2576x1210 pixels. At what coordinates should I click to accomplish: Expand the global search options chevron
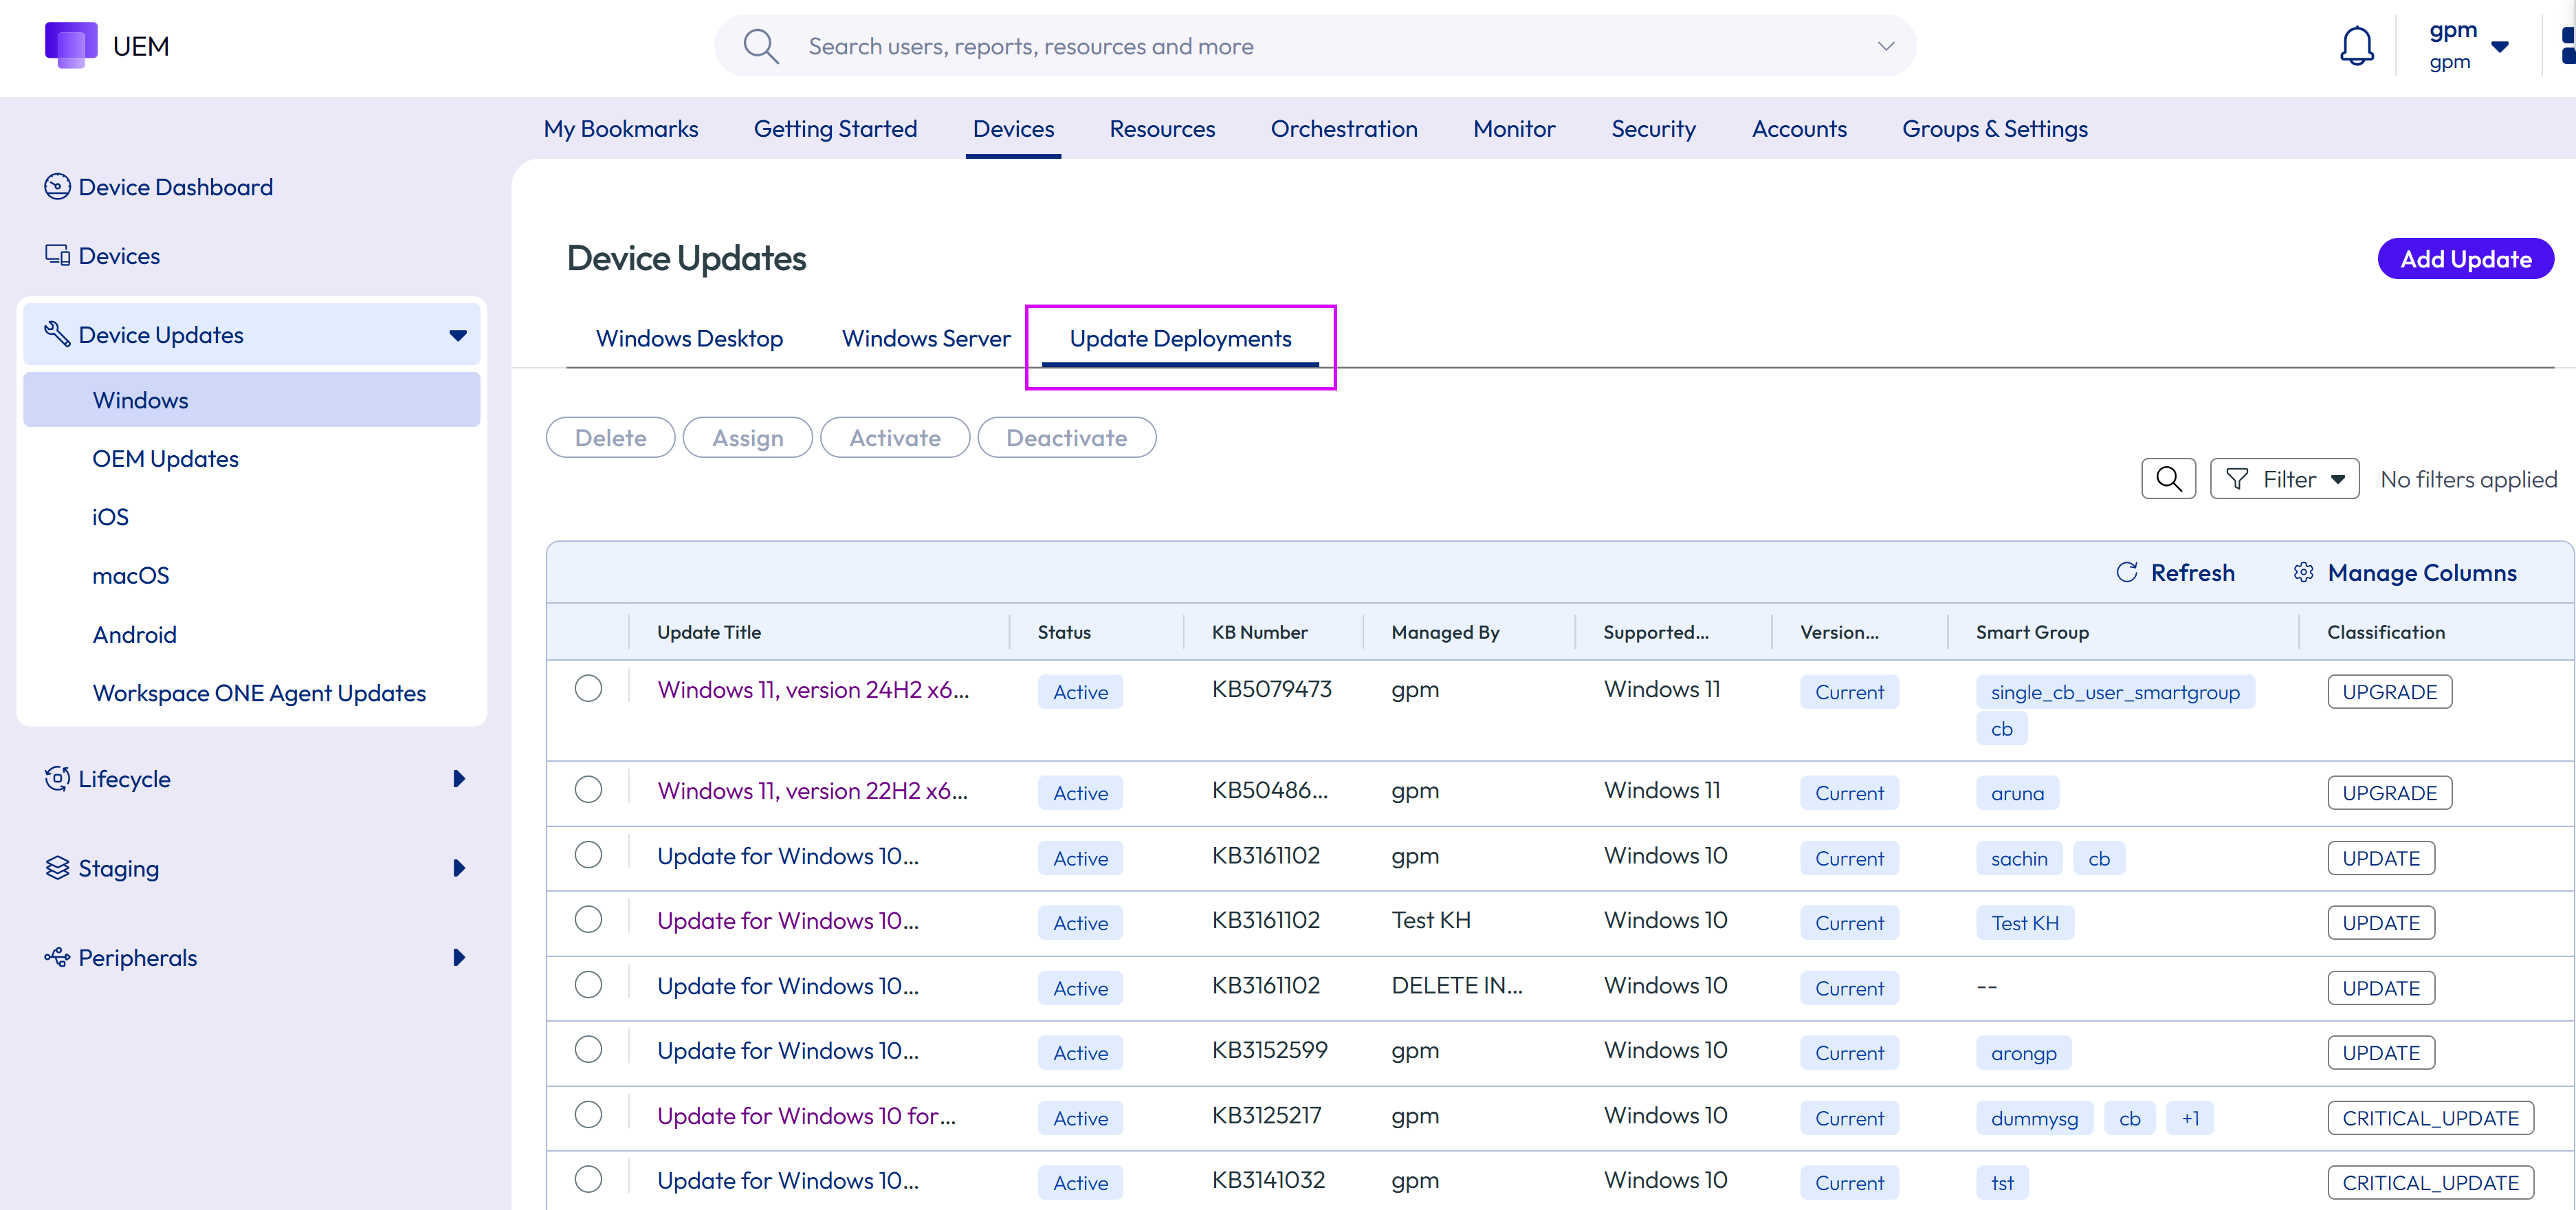pyautogui.click(x=1885, y=46)
